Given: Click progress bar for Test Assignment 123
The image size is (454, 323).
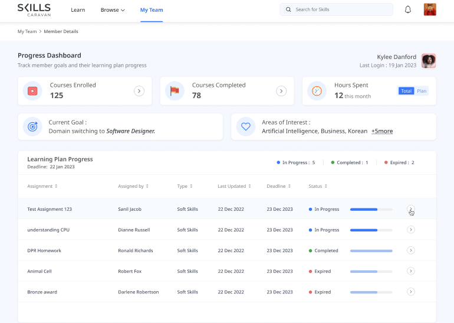Looking at the screenshot, I should (371, 209).
